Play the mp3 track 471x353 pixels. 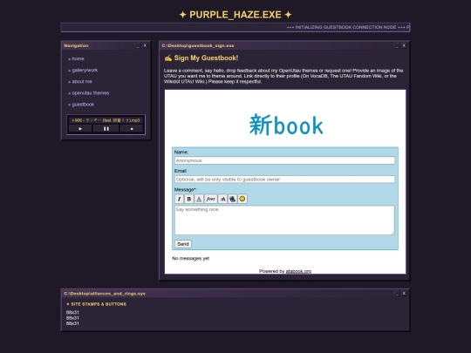(80, 129)
